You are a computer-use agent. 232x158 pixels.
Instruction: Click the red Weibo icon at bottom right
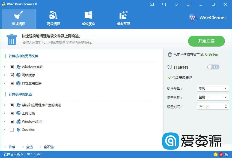pos(221,154)
